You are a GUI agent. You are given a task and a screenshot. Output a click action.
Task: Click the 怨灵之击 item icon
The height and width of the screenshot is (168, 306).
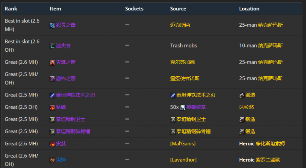pos(52,25)
